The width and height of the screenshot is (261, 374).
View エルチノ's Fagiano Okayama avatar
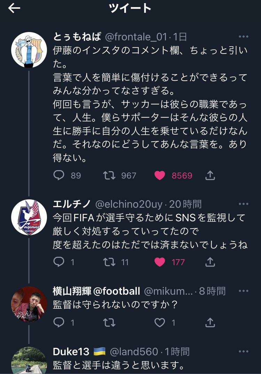(x=29, y=217)
